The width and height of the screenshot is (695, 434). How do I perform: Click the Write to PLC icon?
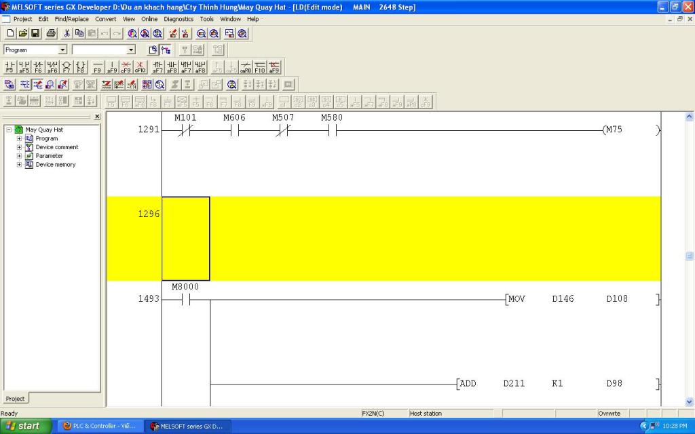coord(173,33)
